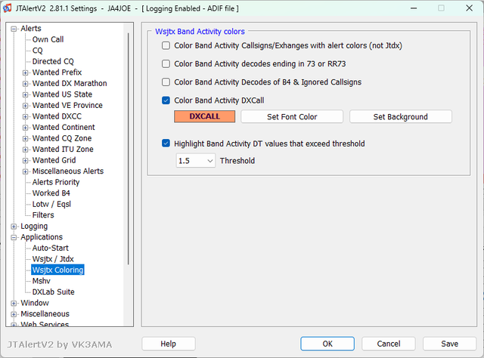This screenshot has height=358, width=484.
Task: Select Auto-Start under Applications
Action: tap(51, 248)
